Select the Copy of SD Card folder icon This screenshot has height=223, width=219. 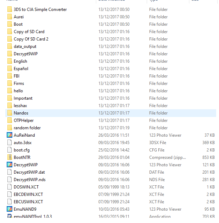tap(10, 32)
